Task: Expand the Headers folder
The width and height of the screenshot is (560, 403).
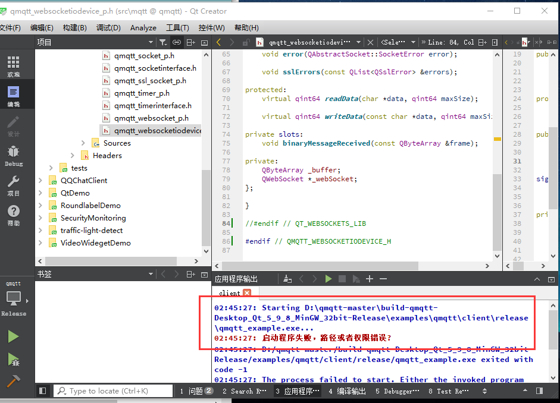Action: click(x=73, y=156)
